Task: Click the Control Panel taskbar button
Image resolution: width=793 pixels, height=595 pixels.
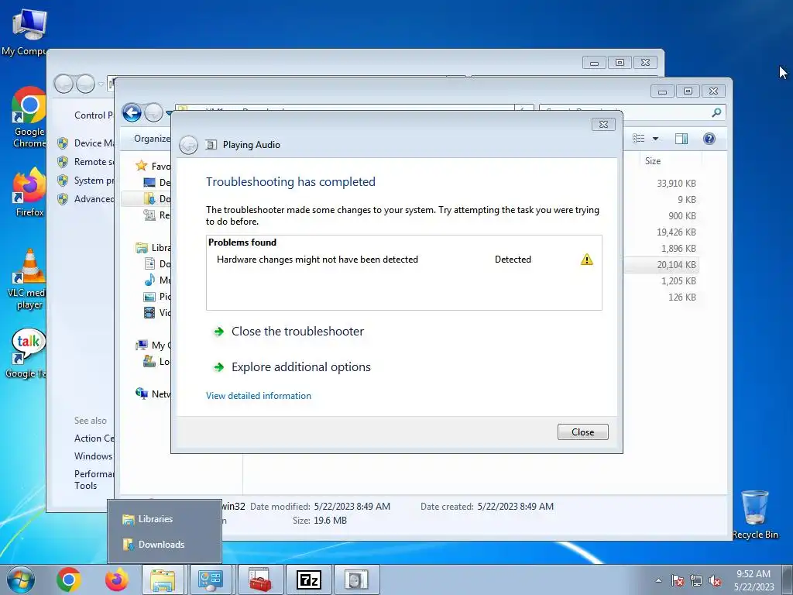Action: coord(211,580)
